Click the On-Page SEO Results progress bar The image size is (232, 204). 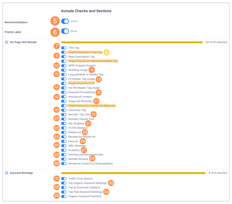(132, 42)
